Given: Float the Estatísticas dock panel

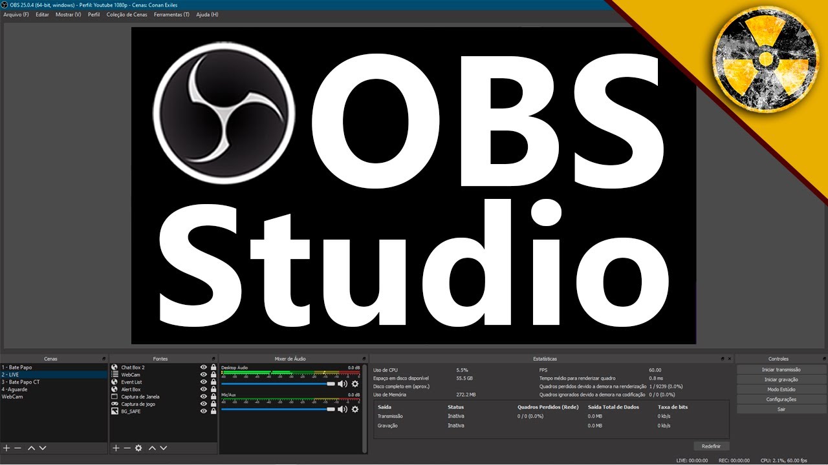Looking at the screenshot, I should (x=723, y=358).
